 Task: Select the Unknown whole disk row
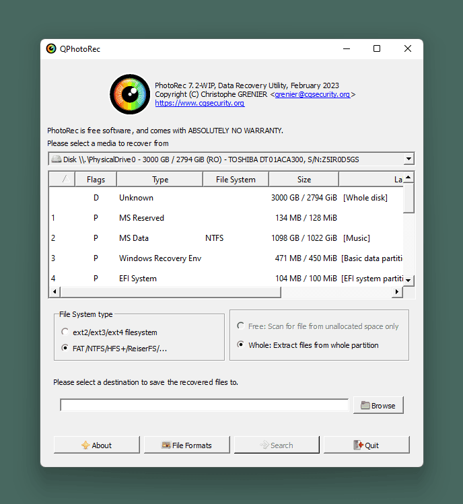pyautogui.click(x=226, y=198)
